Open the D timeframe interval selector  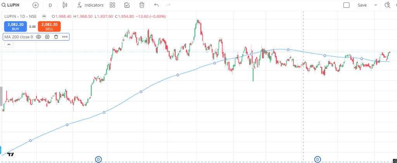point(50,5)
